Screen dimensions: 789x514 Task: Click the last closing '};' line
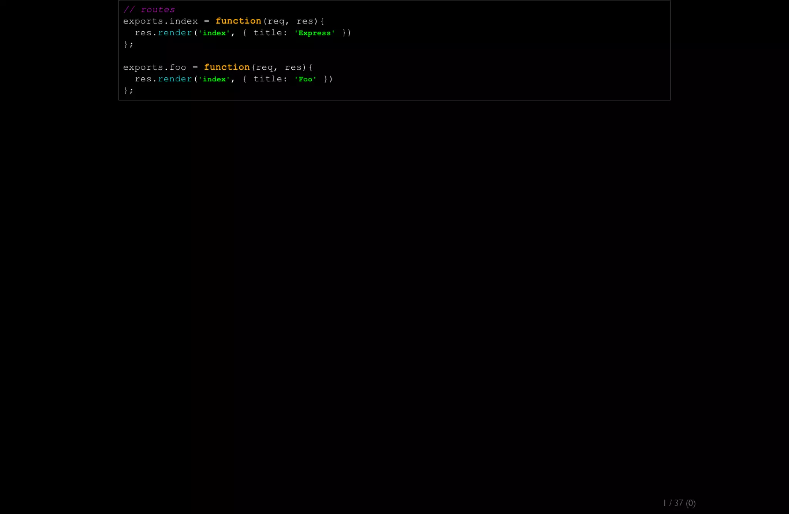point(128,91)
